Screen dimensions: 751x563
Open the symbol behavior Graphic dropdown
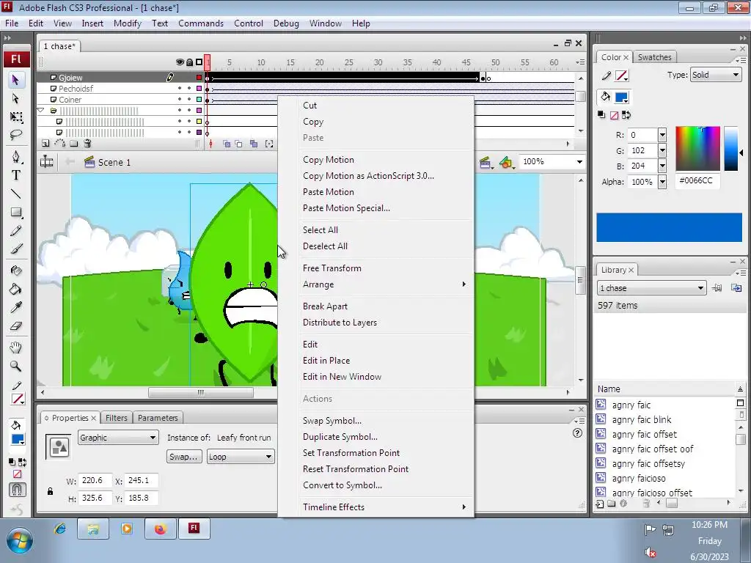pos(118,438)
